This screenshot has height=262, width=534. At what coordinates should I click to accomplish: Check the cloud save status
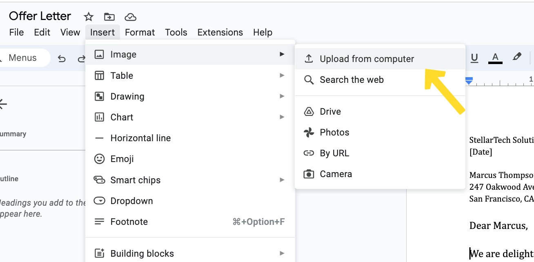click(x=130, y=17)
